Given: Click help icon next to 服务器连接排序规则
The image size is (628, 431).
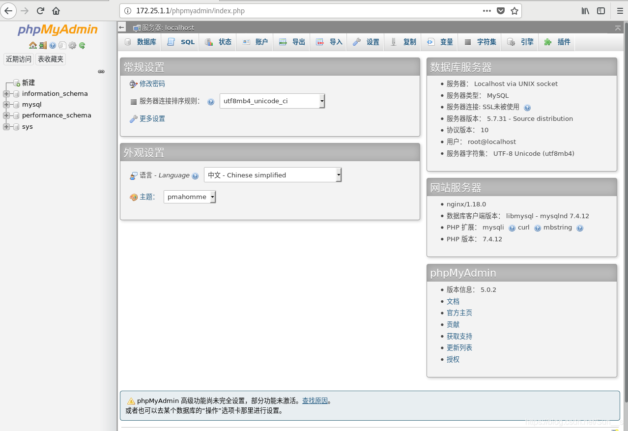Looking at the screenshot, I should (x=211, y=102).
